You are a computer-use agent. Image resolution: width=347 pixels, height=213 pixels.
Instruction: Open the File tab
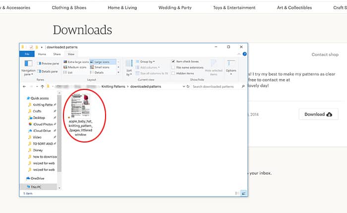point(27,54)
